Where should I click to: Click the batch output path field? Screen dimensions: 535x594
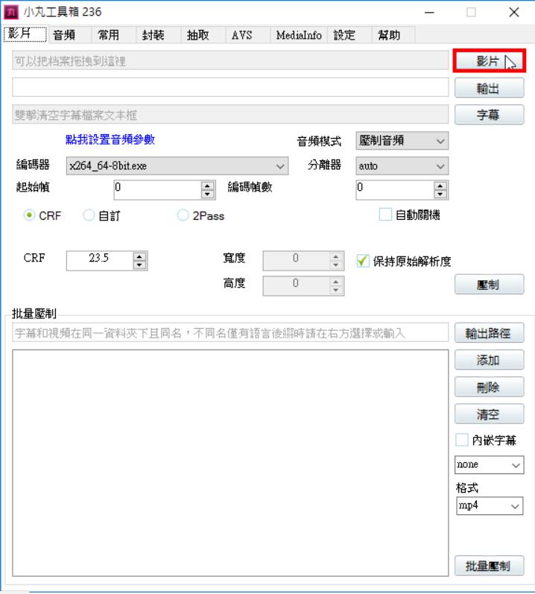tap(230, 332)
